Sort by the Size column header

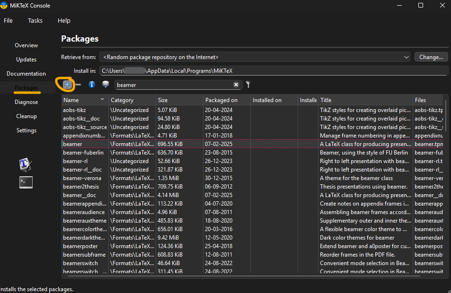(179, 100)
